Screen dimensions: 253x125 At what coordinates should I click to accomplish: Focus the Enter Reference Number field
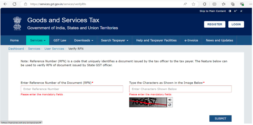click(72, 89)
